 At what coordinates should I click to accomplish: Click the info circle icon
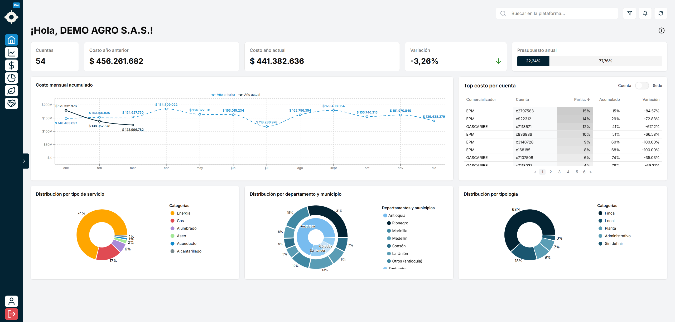(x=661, y=31)
